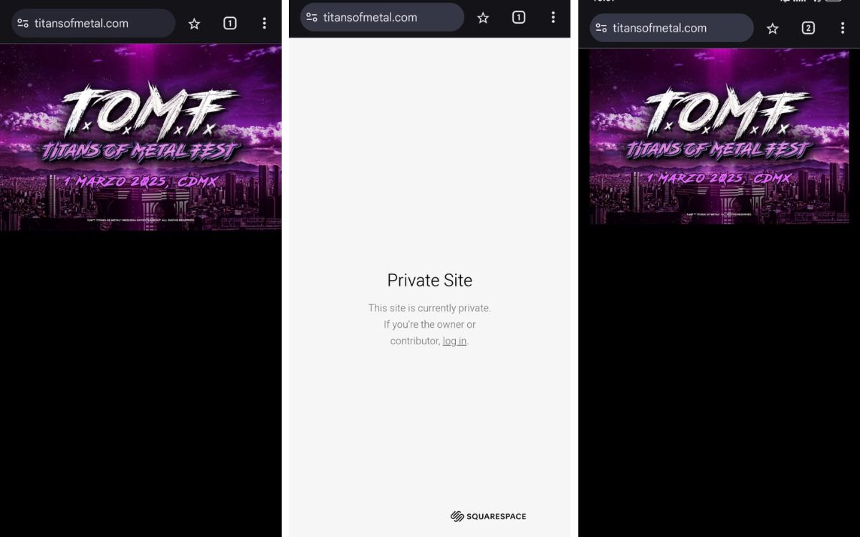Screen dimensions: 860x537
Task: Open the three-dot Chrome menu in the left screenshot
Action: 264,24
